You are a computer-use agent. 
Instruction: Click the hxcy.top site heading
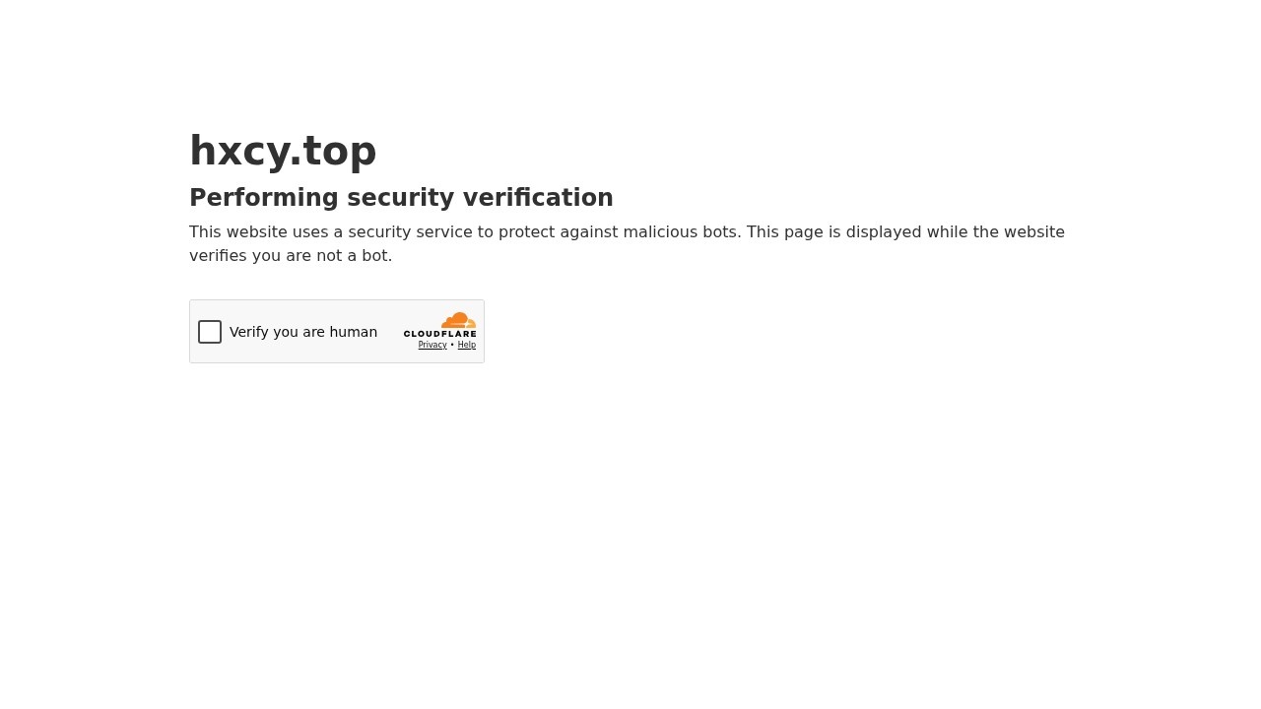coord(283,151)
